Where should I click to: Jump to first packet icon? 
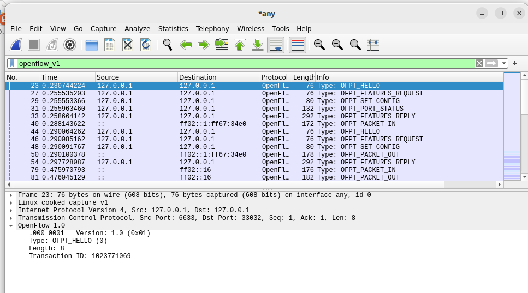[x=239, y=45]
